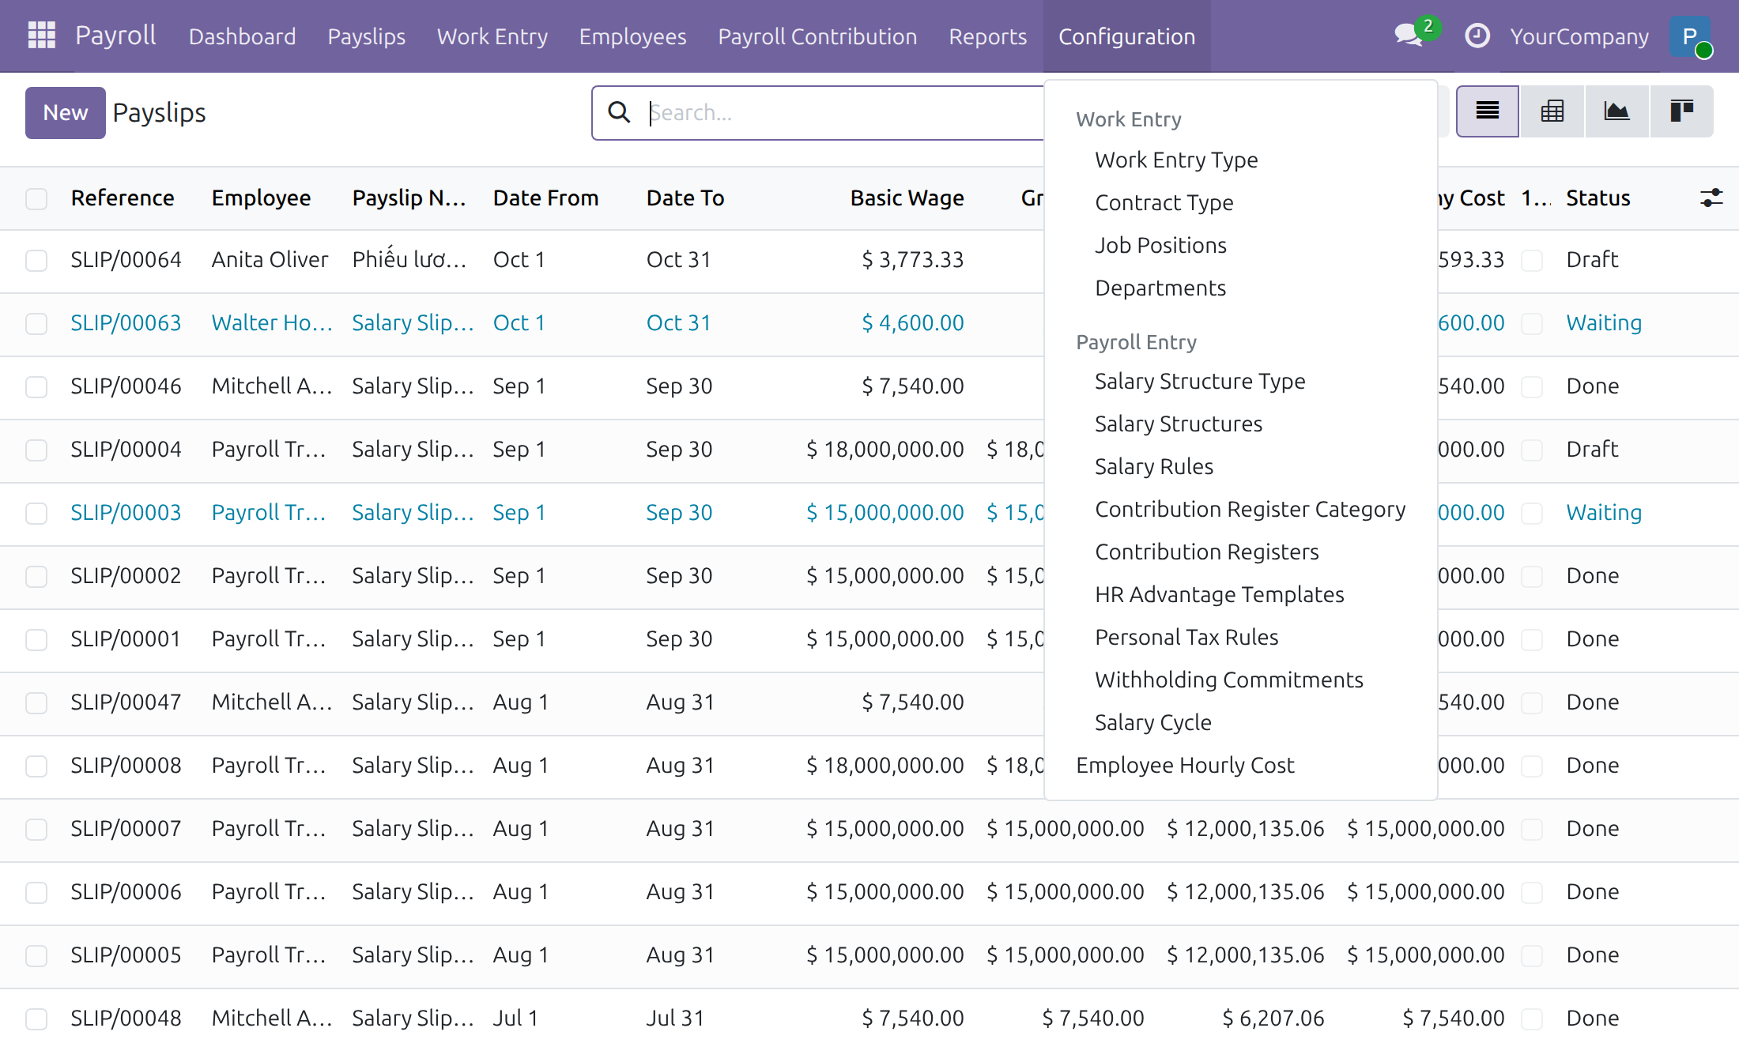
Task: Open the Work Entry top menu
Action: point(492,36)
